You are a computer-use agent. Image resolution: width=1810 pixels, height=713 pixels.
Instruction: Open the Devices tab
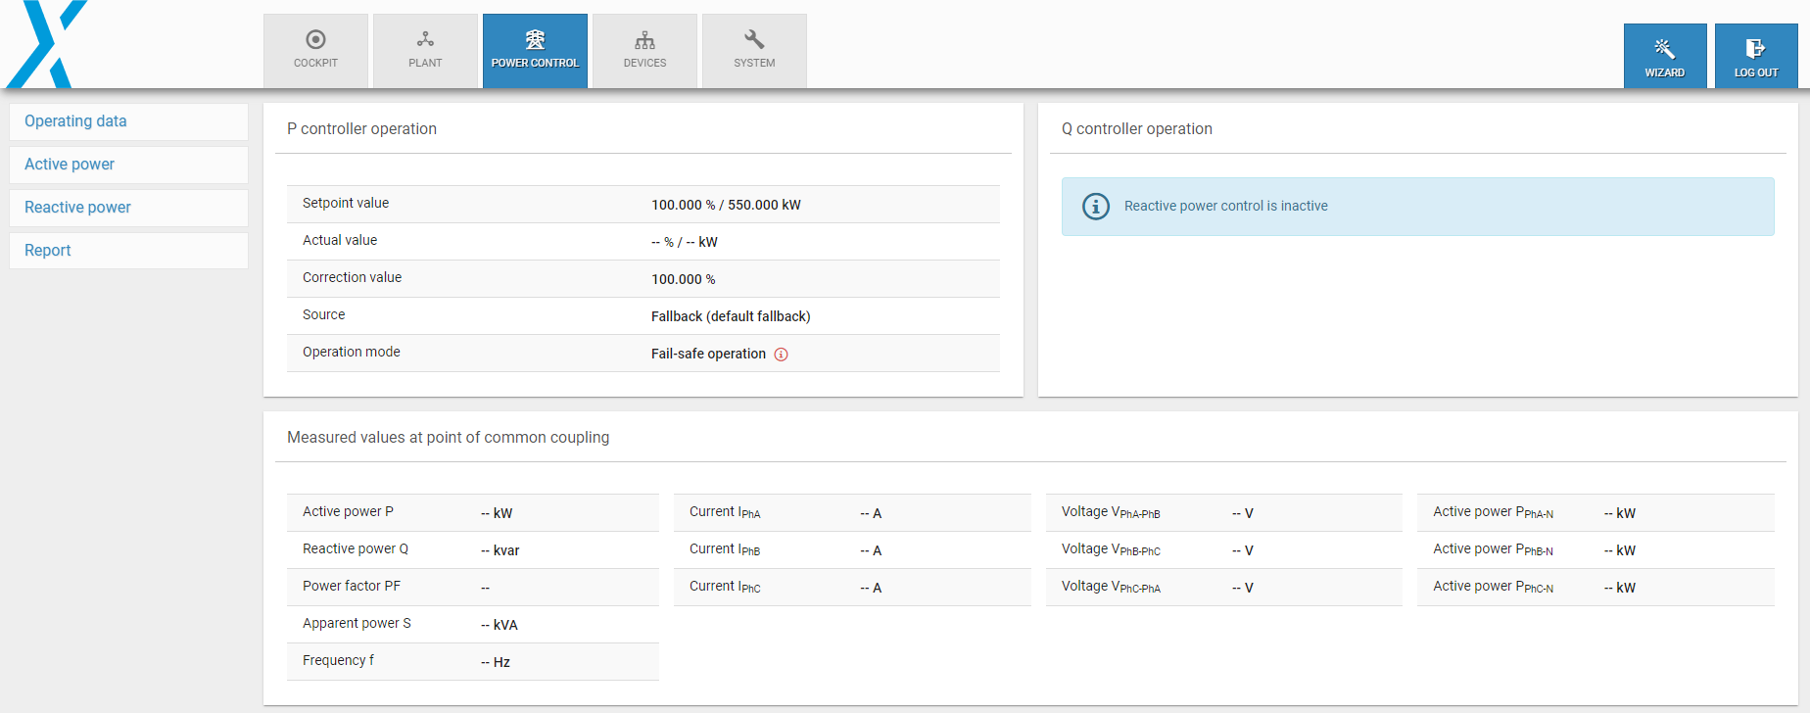coord(644,51)
